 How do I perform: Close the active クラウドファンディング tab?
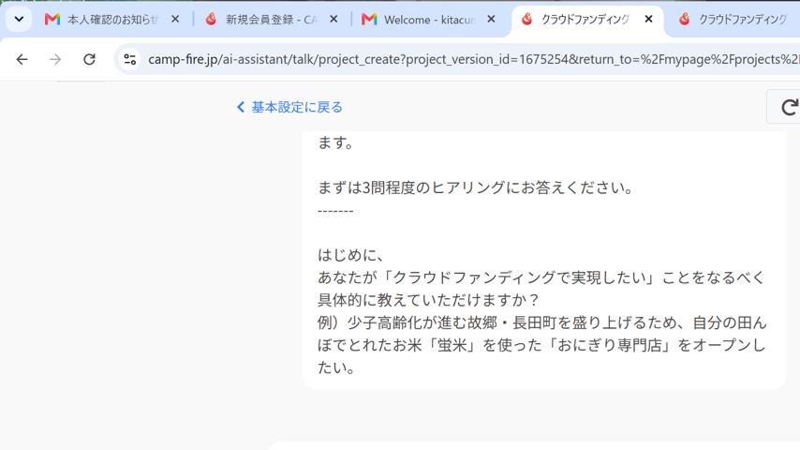(x=648, y=20)
